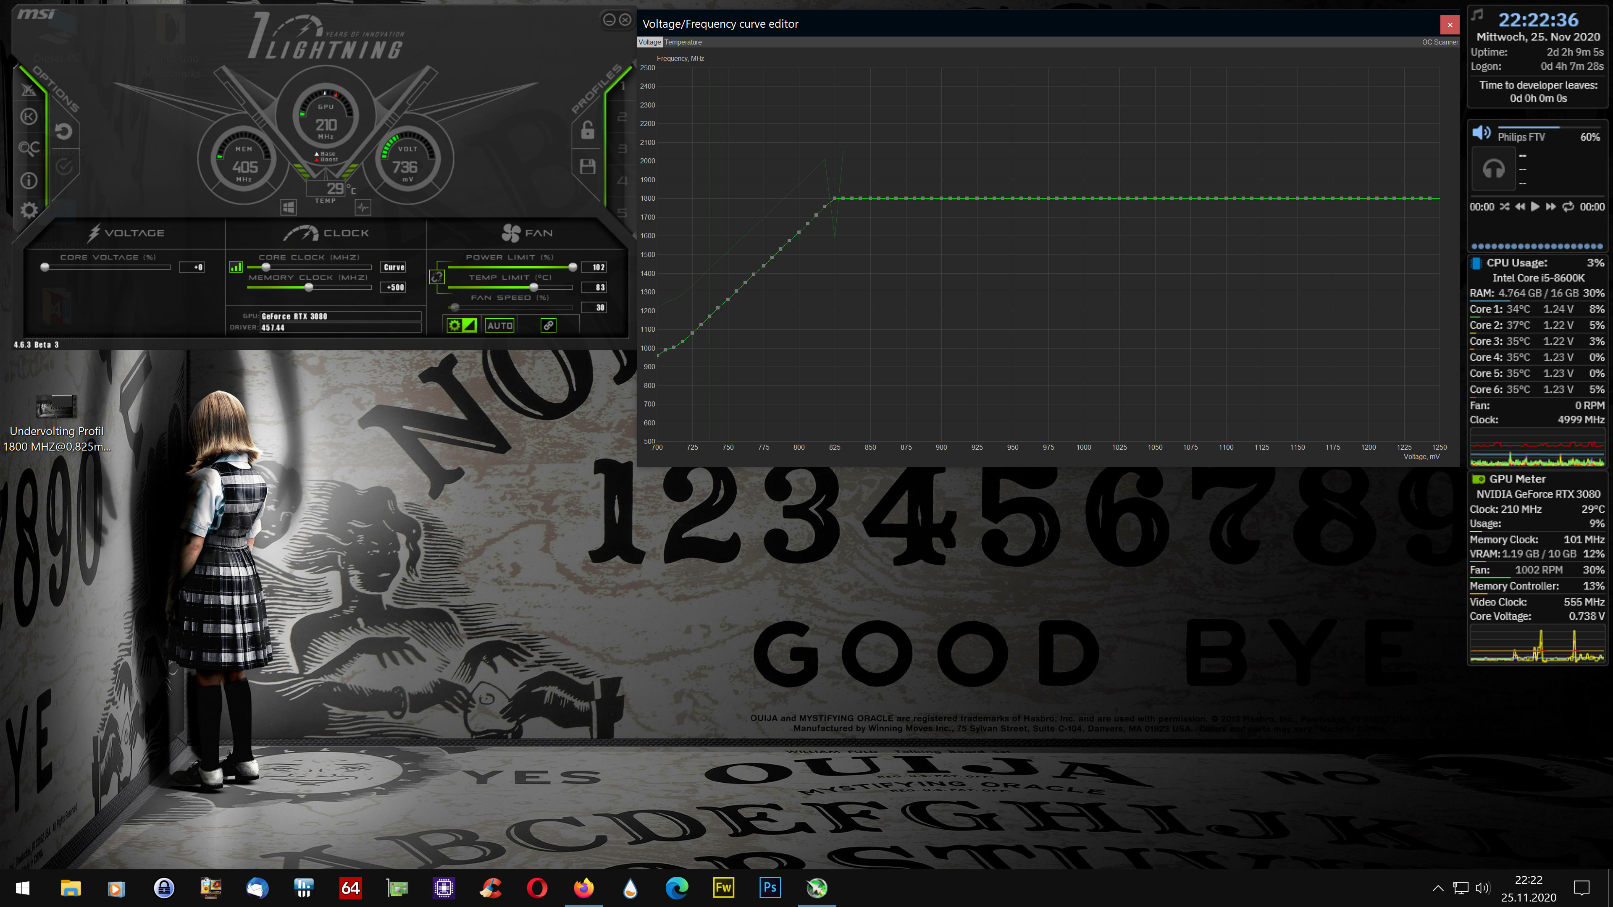Screen dimensions: 1613x907
Task: Select the Voltage tab in curve editor
Action: coord(649,42)
